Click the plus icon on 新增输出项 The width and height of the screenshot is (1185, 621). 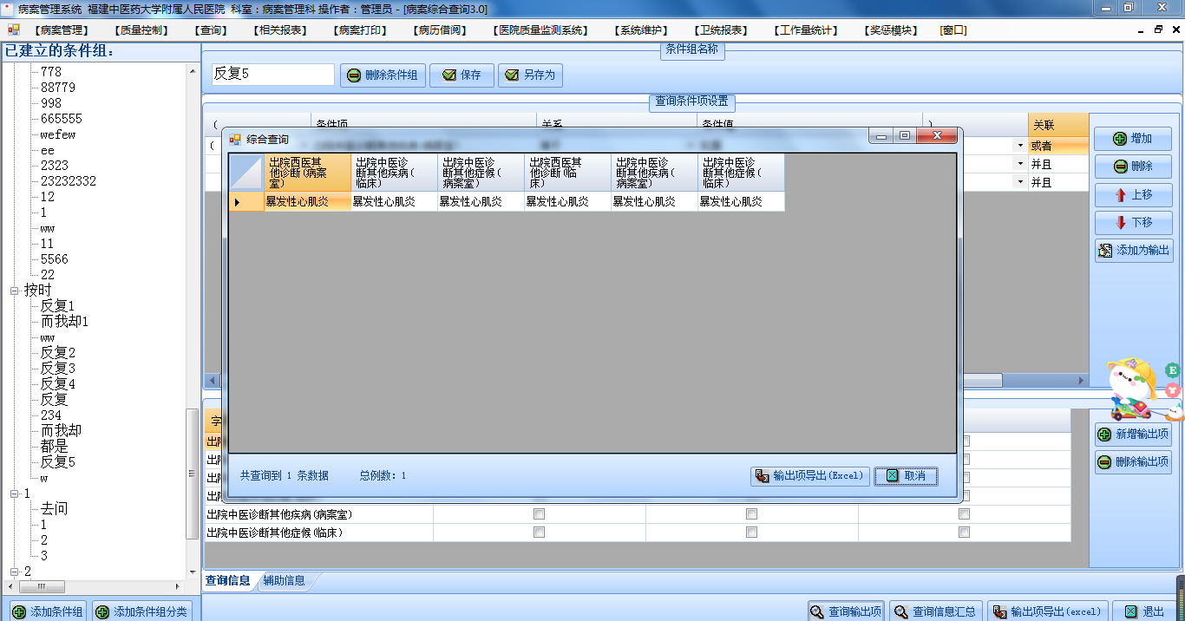1104,435
